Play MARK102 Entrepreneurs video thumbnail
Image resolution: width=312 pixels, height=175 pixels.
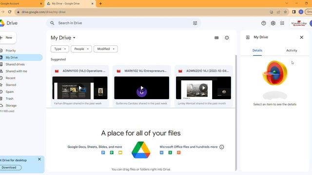[142, 87]
